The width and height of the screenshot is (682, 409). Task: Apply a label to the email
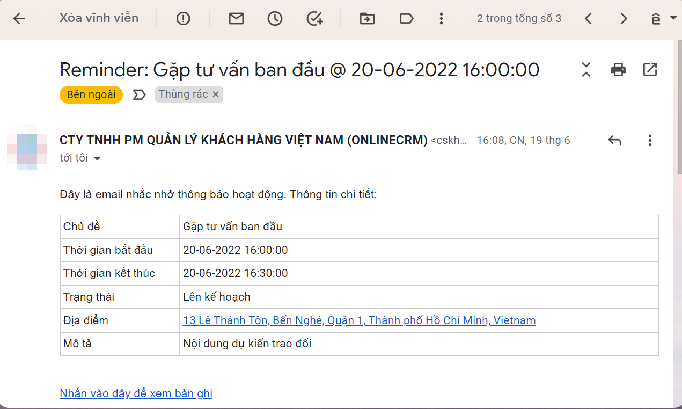(406, 18)
